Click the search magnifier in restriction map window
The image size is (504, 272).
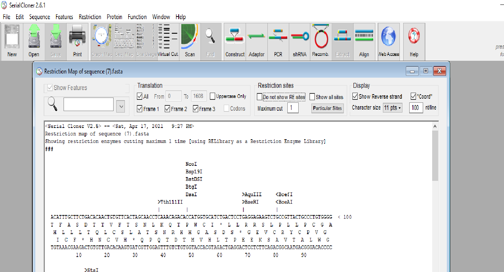(x=53, y=104)
